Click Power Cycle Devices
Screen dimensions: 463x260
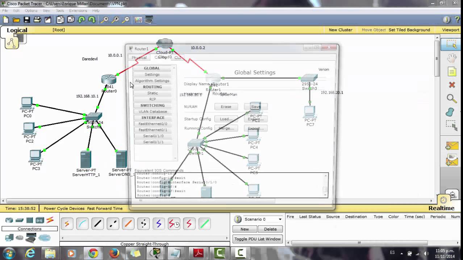click(64, 208)
